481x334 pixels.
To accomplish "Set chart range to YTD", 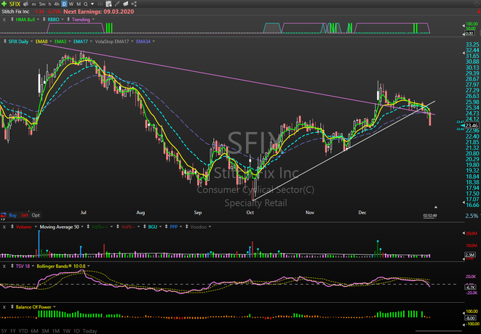I will (23, 331).
